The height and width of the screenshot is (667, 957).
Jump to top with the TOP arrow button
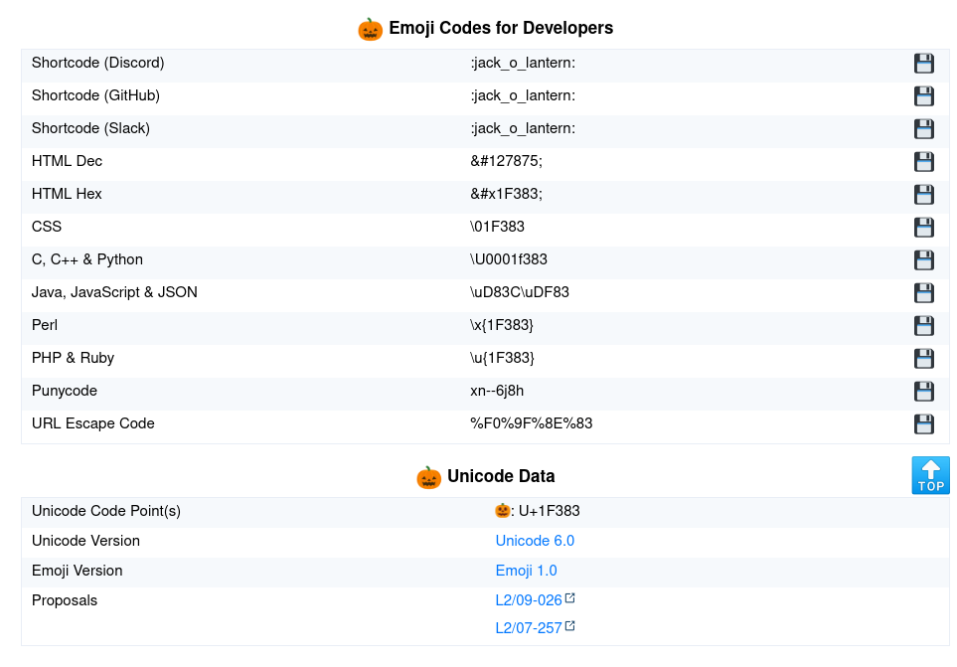tap(930, 475)
